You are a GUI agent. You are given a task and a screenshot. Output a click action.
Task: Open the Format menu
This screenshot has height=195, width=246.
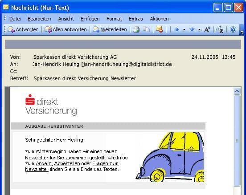pos(114,19)
